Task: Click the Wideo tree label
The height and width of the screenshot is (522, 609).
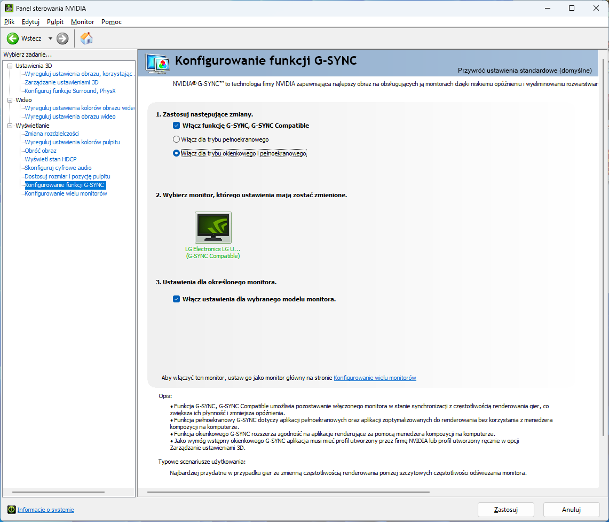Action: pos(23,100)
